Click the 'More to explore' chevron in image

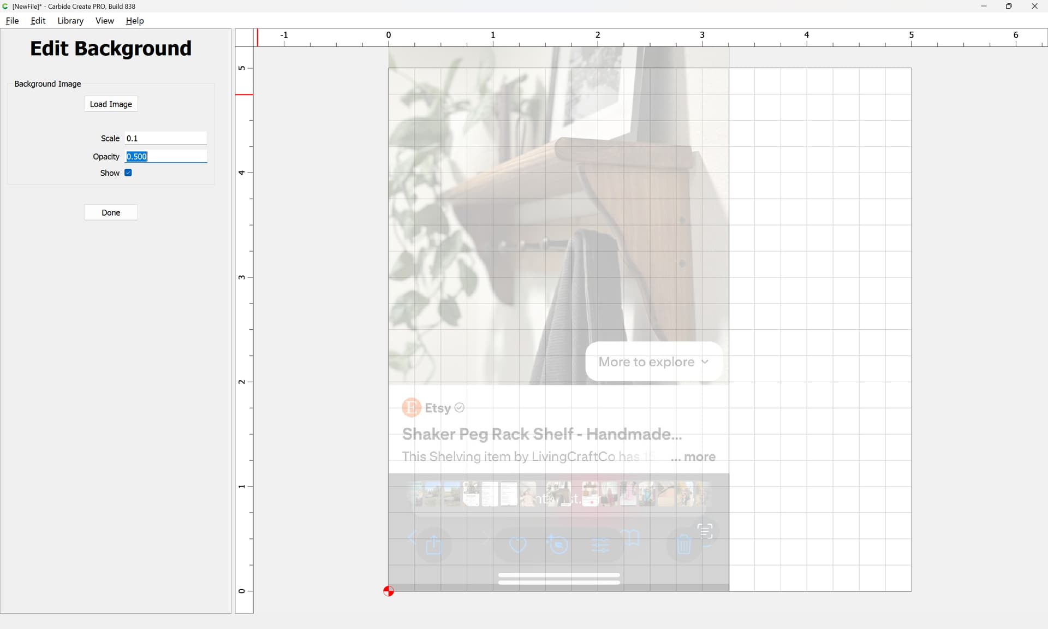[x=705, y=361]
